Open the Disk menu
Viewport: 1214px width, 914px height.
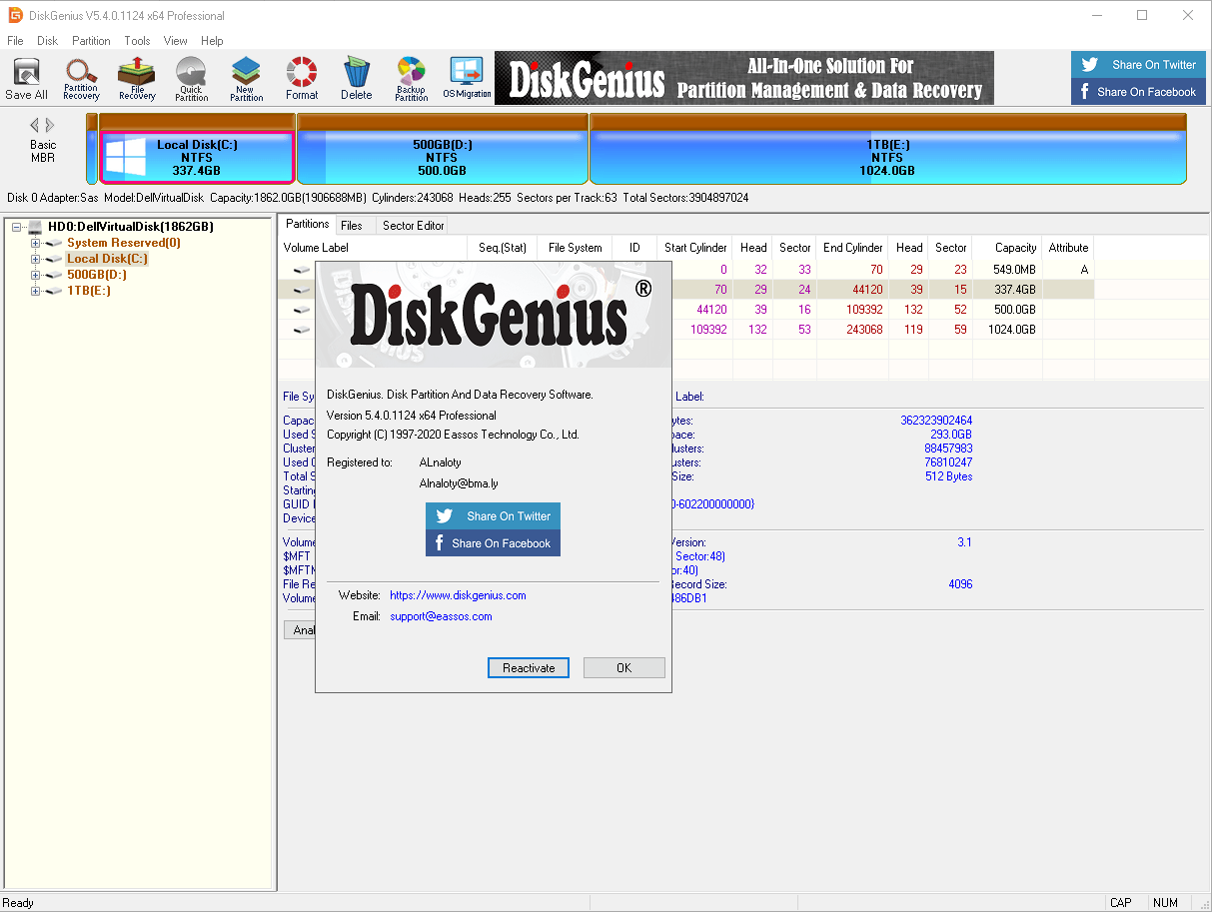click(x=47, y=41)
